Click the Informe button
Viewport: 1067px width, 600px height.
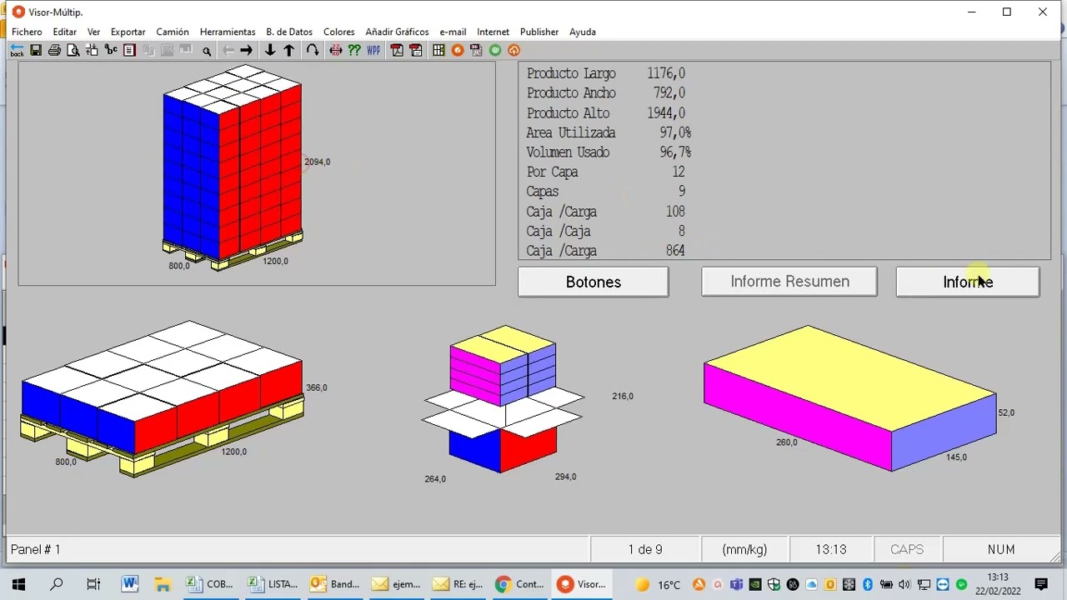click(x=968, y=282)
